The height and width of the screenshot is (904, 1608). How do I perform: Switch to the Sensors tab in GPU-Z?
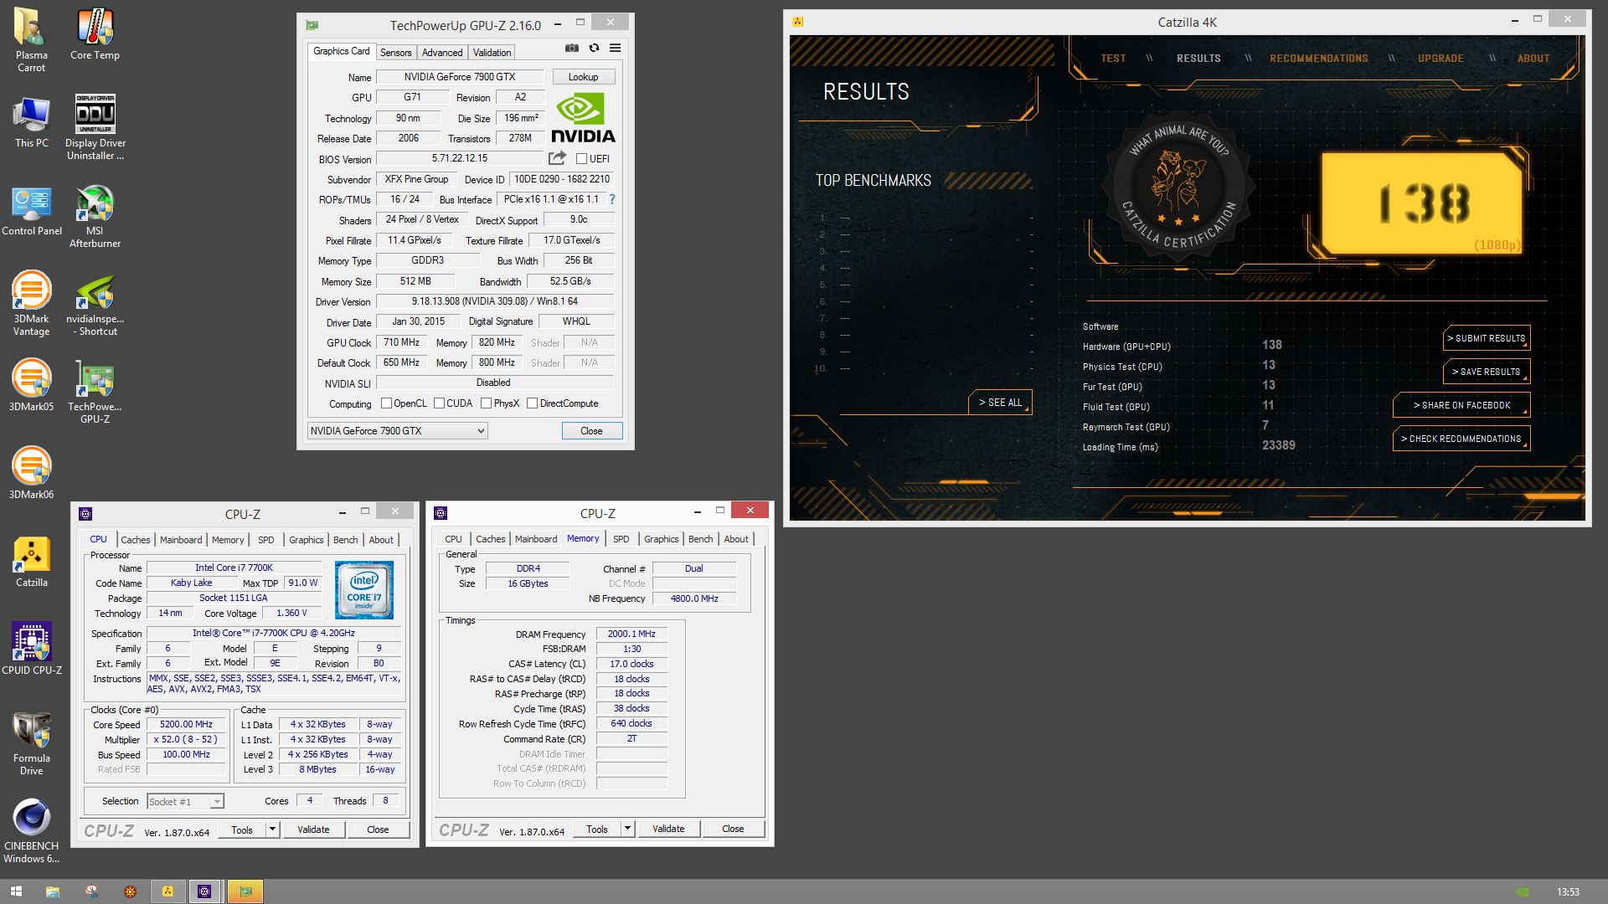point(395,52)
